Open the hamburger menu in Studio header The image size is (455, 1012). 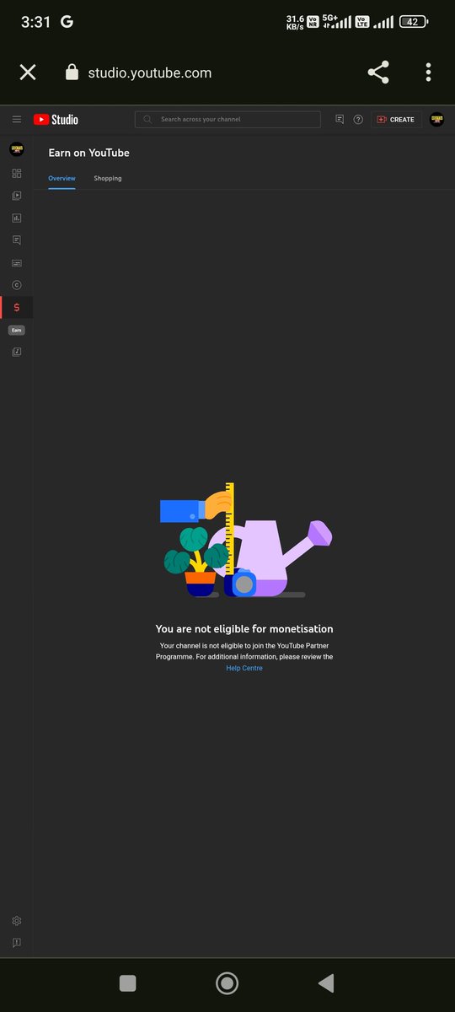point(16,120)
